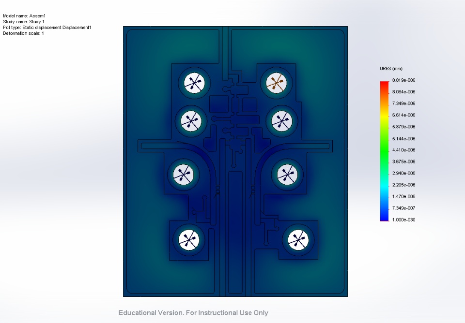
Task: Click the displacement color legend bar
Action: [x=384, y=151]
